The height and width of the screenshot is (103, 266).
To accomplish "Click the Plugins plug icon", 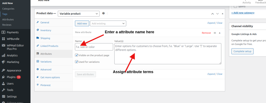I will pos(3,77).
